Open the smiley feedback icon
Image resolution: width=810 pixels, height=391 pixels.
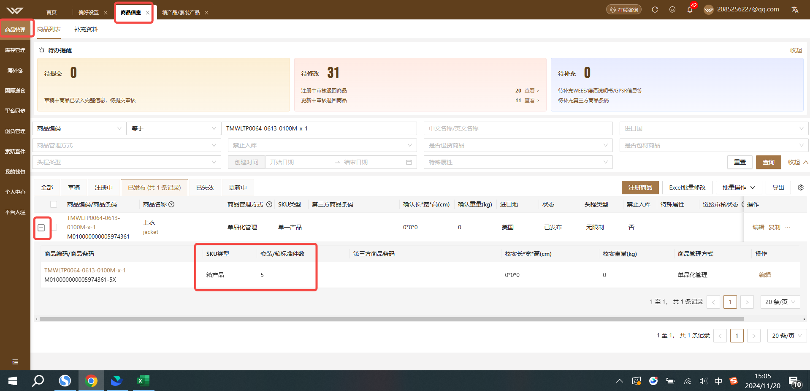pos(672,9)
